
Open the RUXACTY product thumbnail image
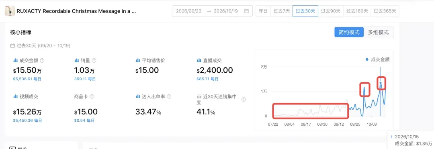pos(10,11)
